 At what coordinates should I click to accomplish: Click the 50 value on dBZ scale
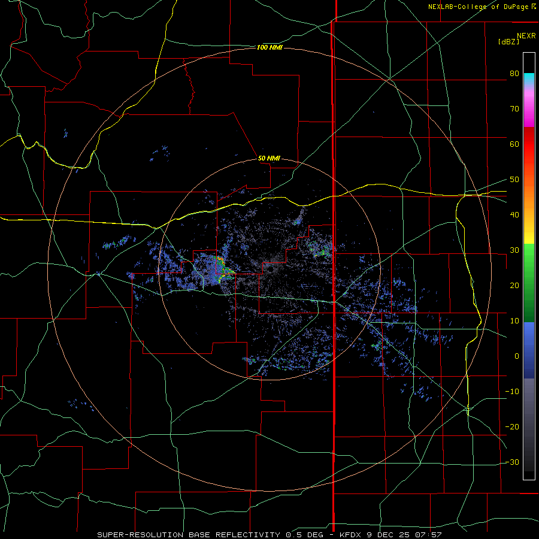tap(514, 180)
